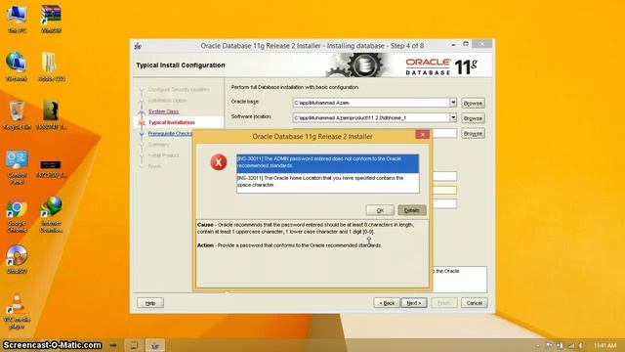
Task: Open the WinRAR desktop shortcut
Action: click(x=51, y=19)
